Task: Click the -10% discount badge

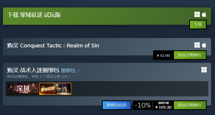Action: click(x=143, y=105)
